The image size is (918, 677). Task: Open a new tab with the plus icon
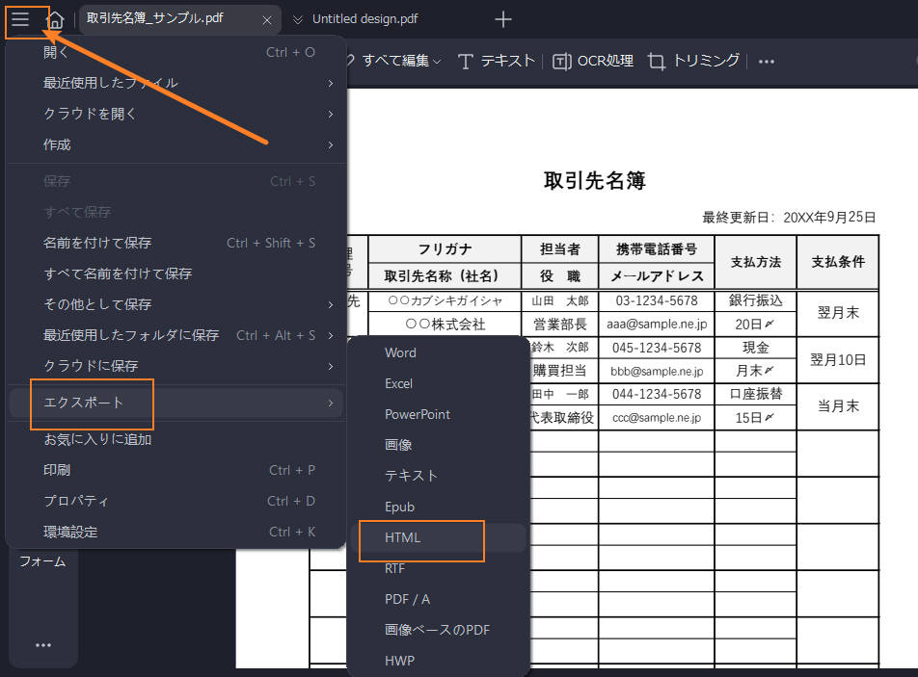point(501,19)
